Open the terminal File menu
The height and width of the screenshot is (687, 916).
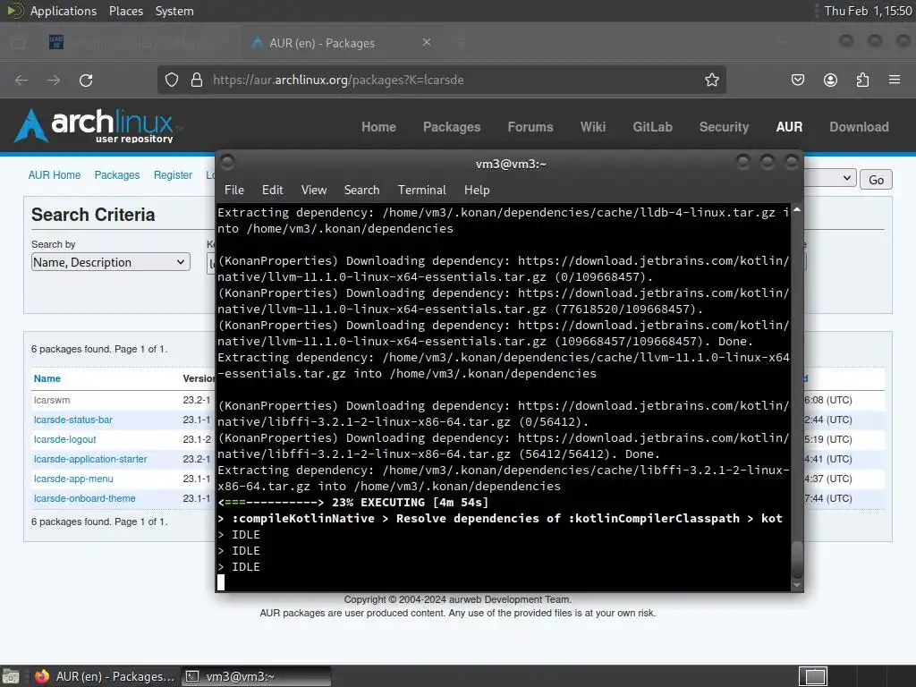[234, 190]
